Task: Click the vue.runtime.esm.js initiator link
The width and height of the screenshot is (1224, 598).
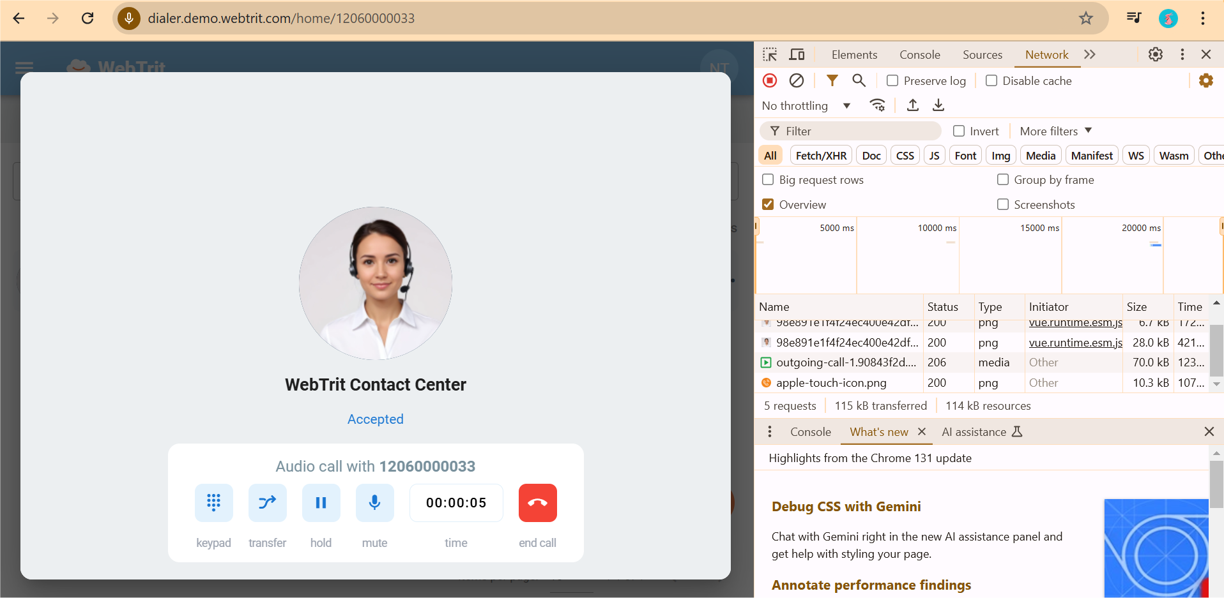Action: (x=1075, y=342)
